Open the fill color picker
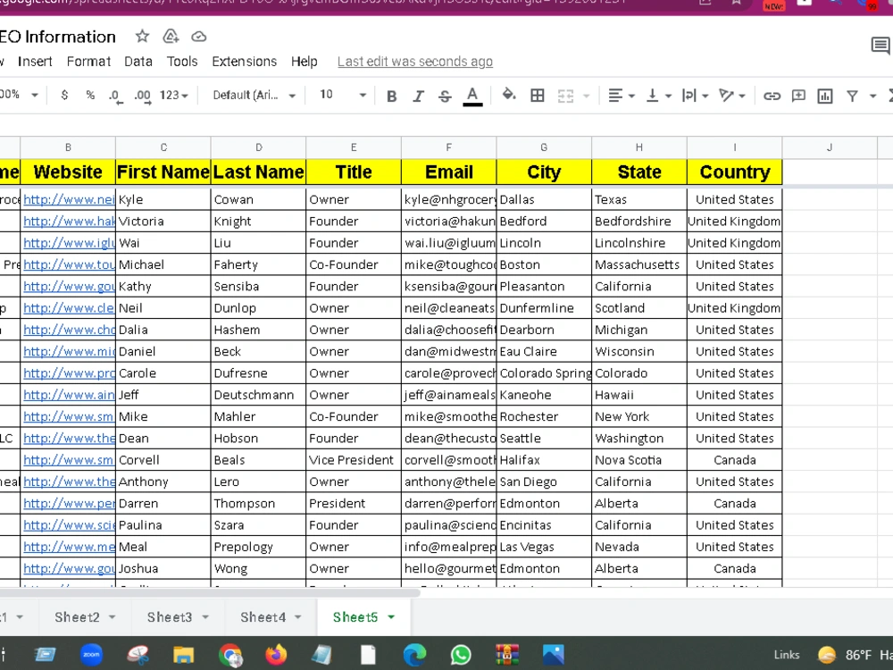Viewport: 893px width, 670px height. [x=509, y=95]
